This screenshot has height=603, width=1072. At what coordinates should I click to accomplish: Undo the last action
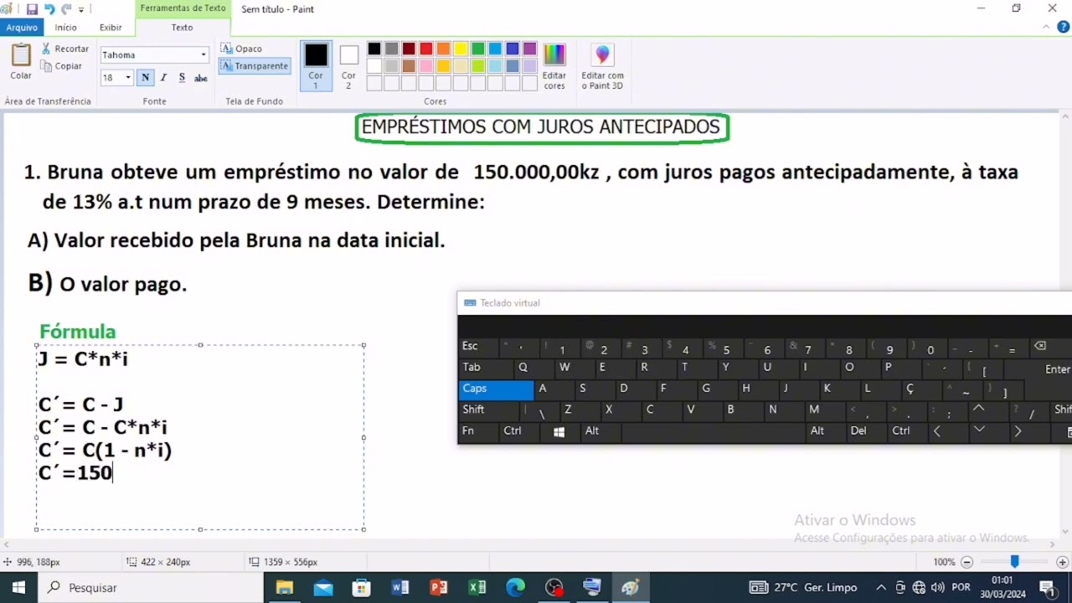click(49, 9)
